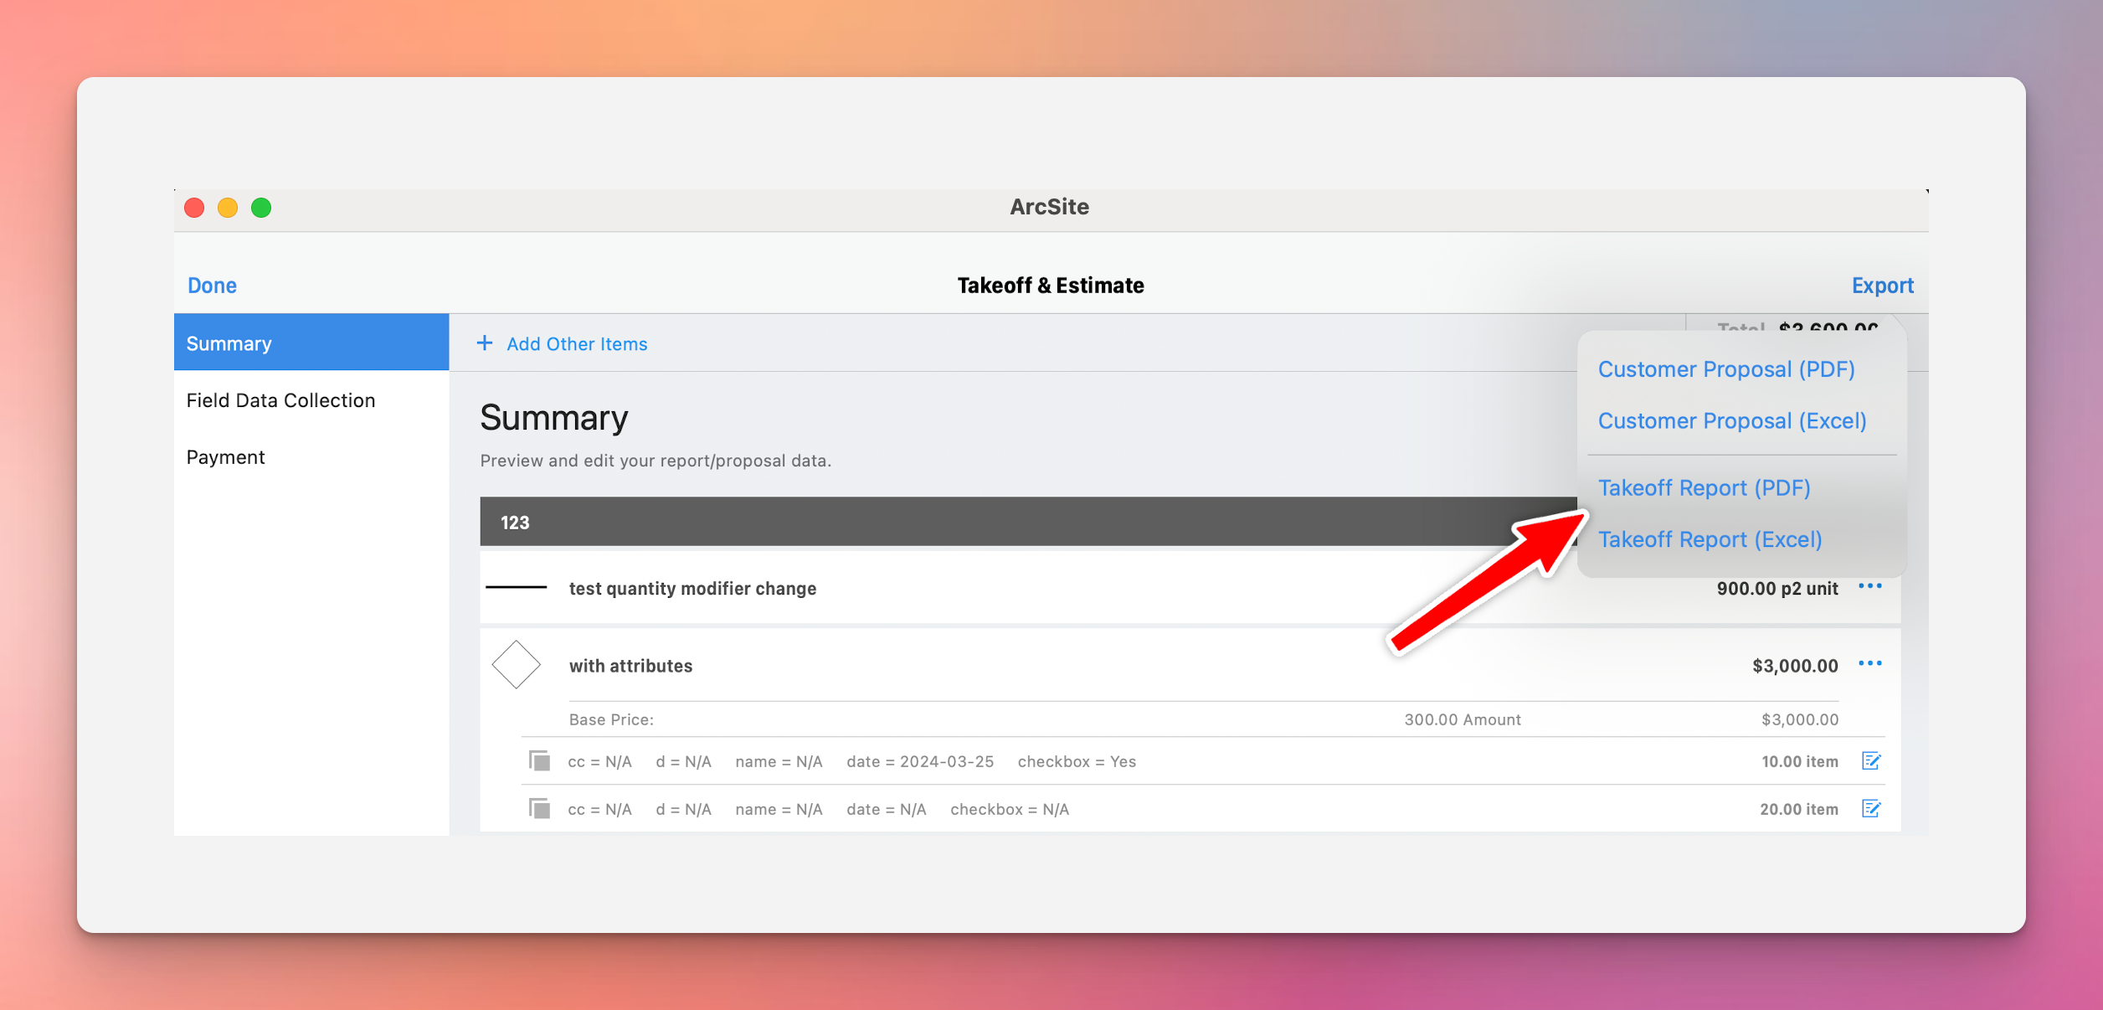This screenshot has width=2103, height=1010.
Task: Click the 123 group header bar
Action: [x=1028, y=522]
